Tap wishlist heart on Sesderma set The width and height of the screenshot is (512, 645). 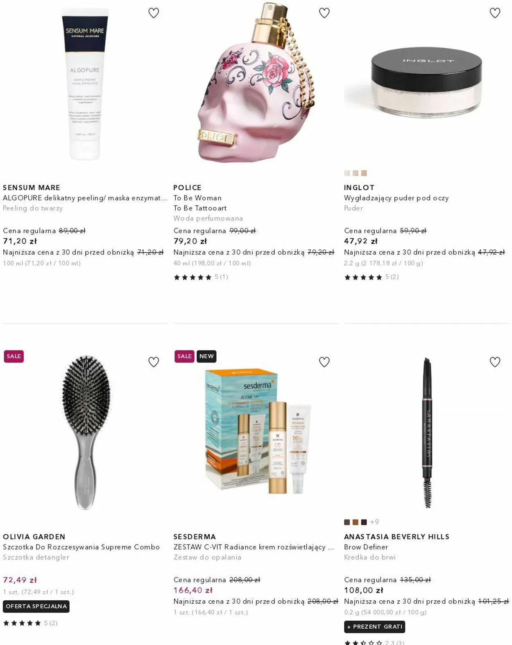(324, 362)
